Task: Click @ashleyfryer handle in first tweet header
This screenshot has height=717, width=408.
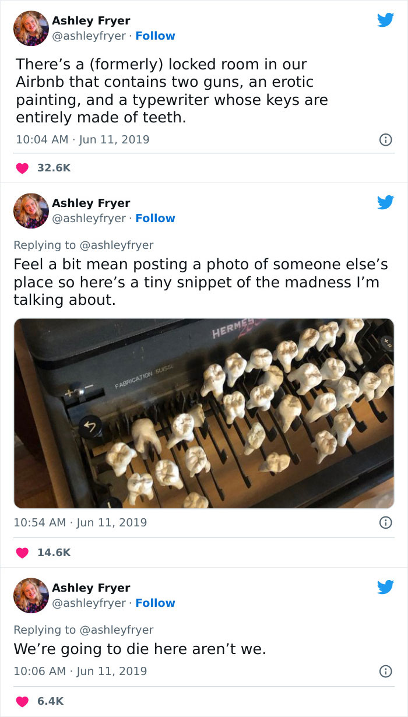Action: coord(89,36)
